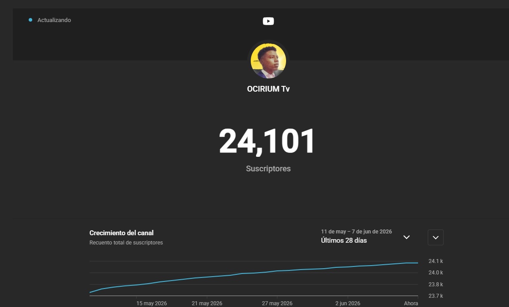Click the 15 may 2026 axis label

pos(151,303)
